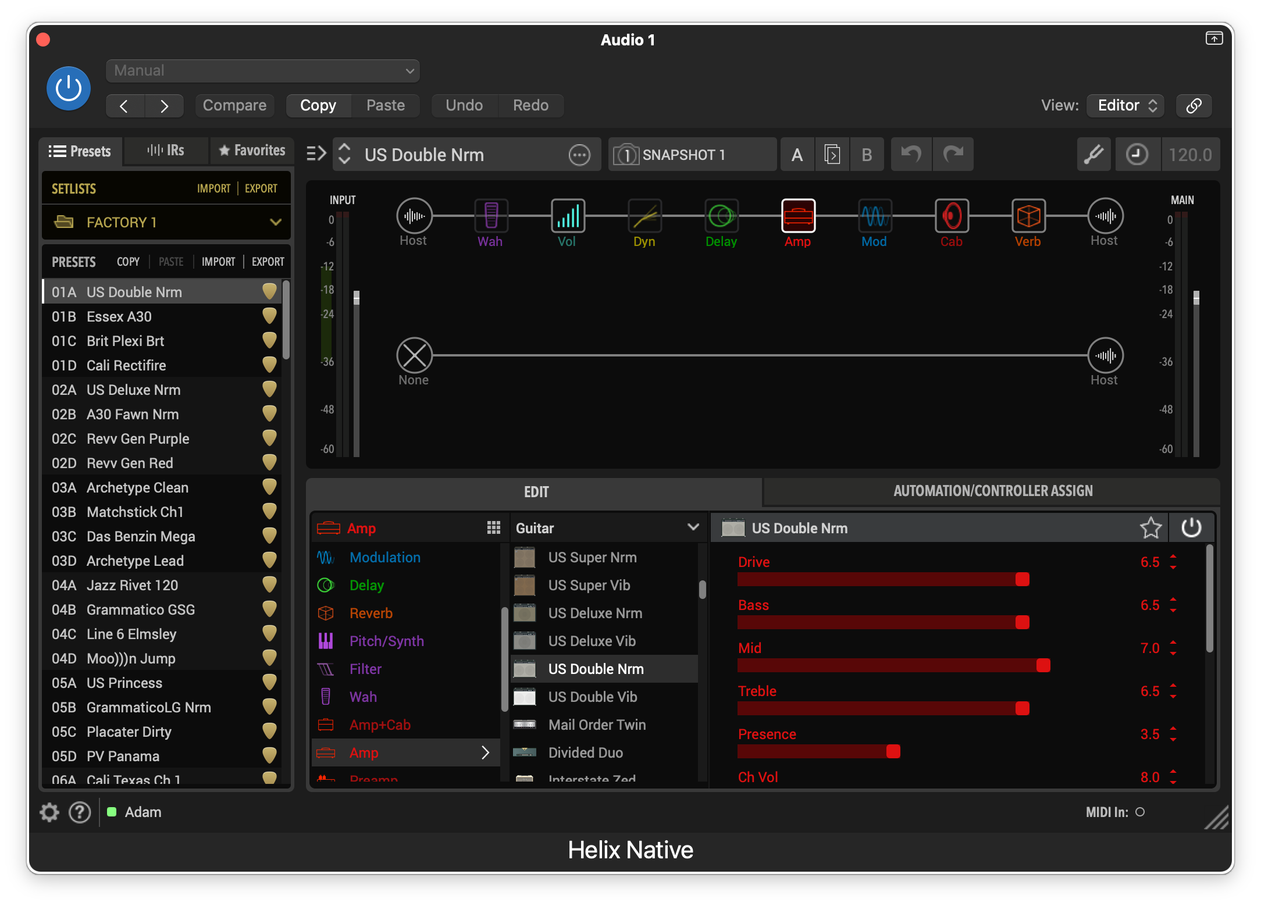Switch to the Presets tab

(80, 151)
